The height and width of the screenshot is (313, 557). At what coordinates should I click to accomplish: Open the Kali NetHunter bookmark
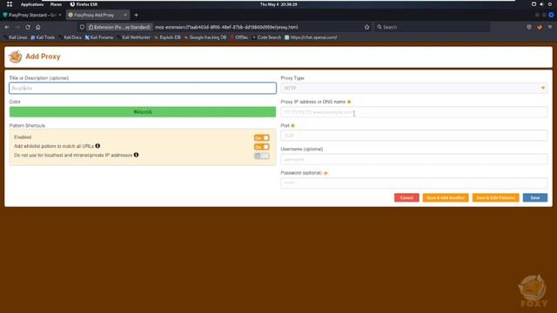(x=133, y=37)
